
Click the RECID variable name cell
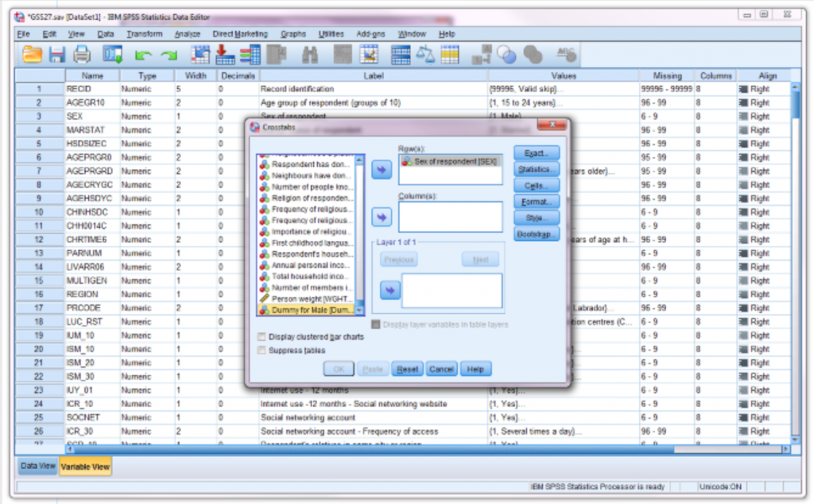[x=92, y=89]
